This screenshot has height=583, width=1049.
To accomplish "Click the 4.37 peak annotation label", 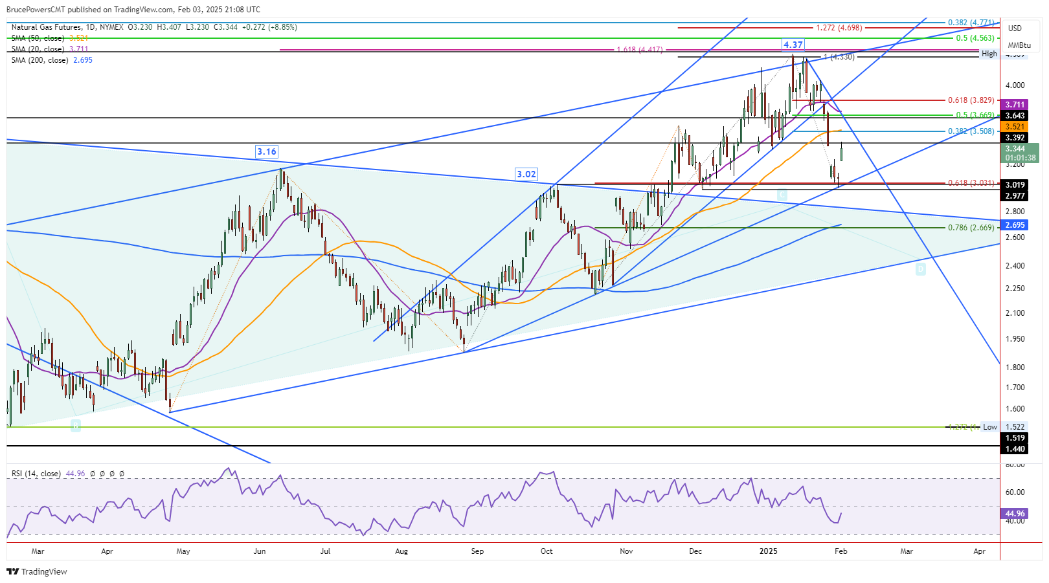I will 793,45.
